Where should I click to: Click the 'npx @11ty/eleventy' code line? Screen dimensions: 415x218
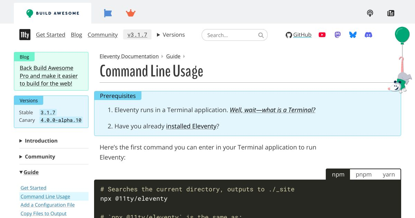[x=134, y=199]
